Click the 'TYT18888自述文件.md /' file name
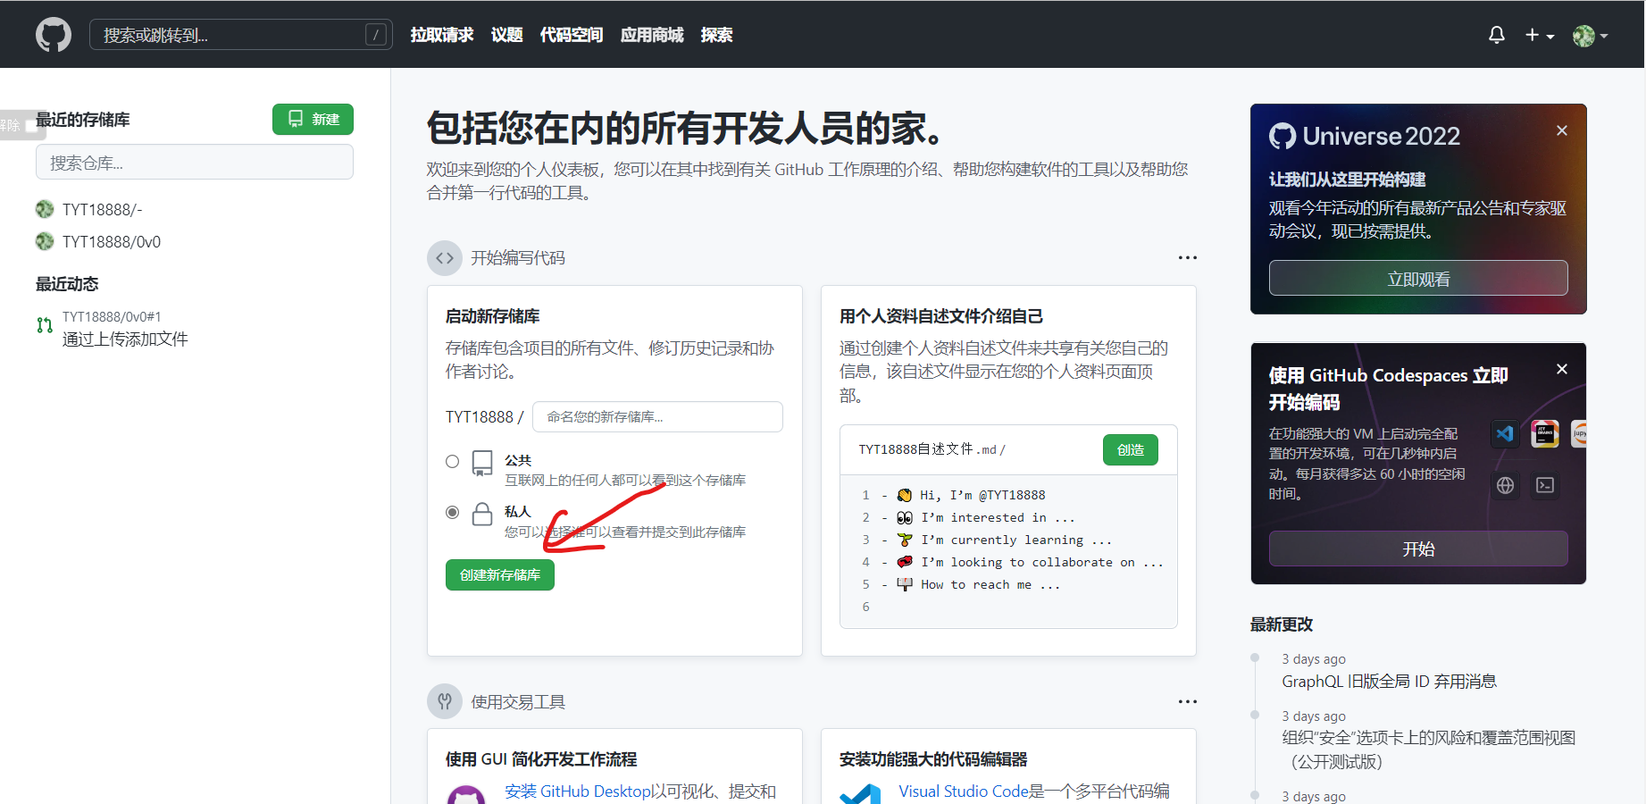This screenshot has height=804, width=1646. pyautogui.click(x=932, y=449)
